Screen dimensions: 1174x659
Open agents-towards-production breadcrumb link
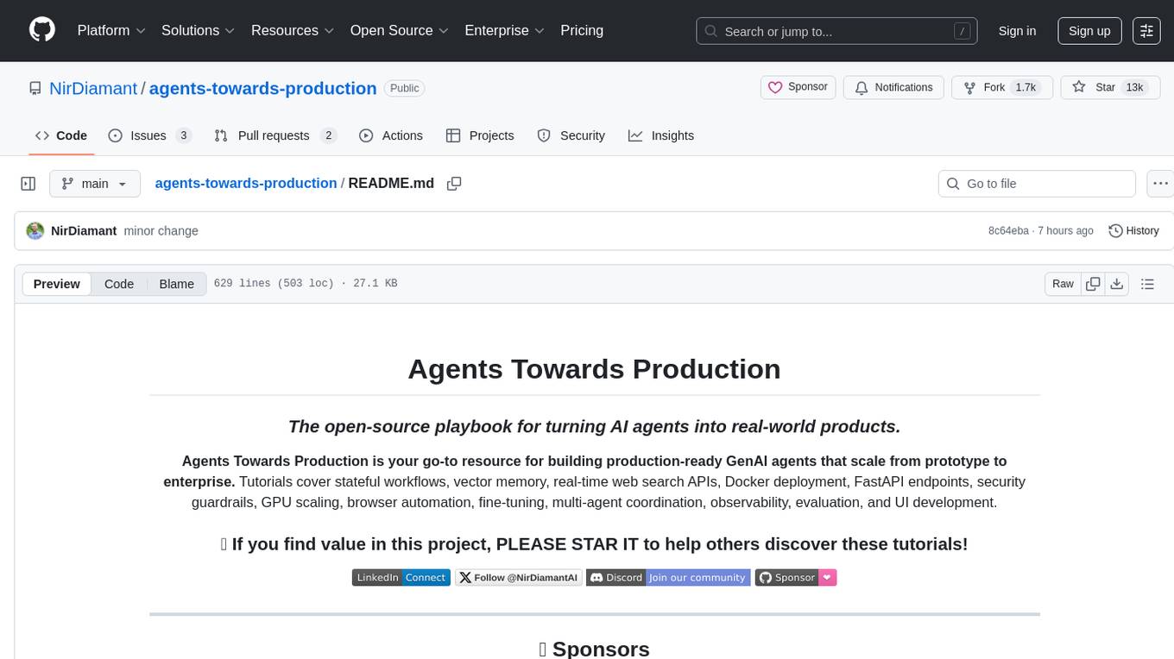click(246, 183)
